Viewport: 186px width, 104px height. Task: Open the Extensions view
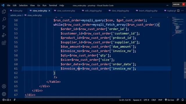(x=4, y=43)
